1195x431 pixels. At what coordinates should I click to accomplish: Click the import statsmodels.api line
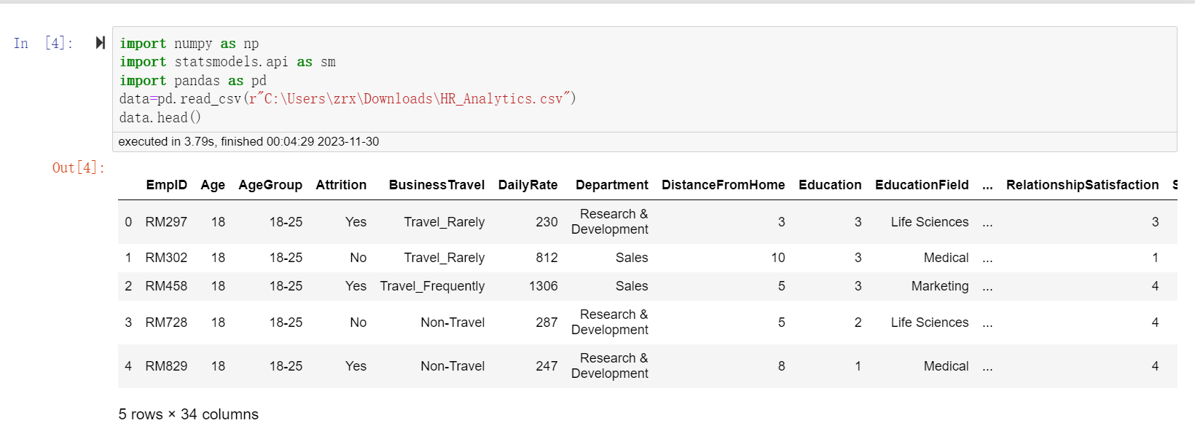[227, 62]
